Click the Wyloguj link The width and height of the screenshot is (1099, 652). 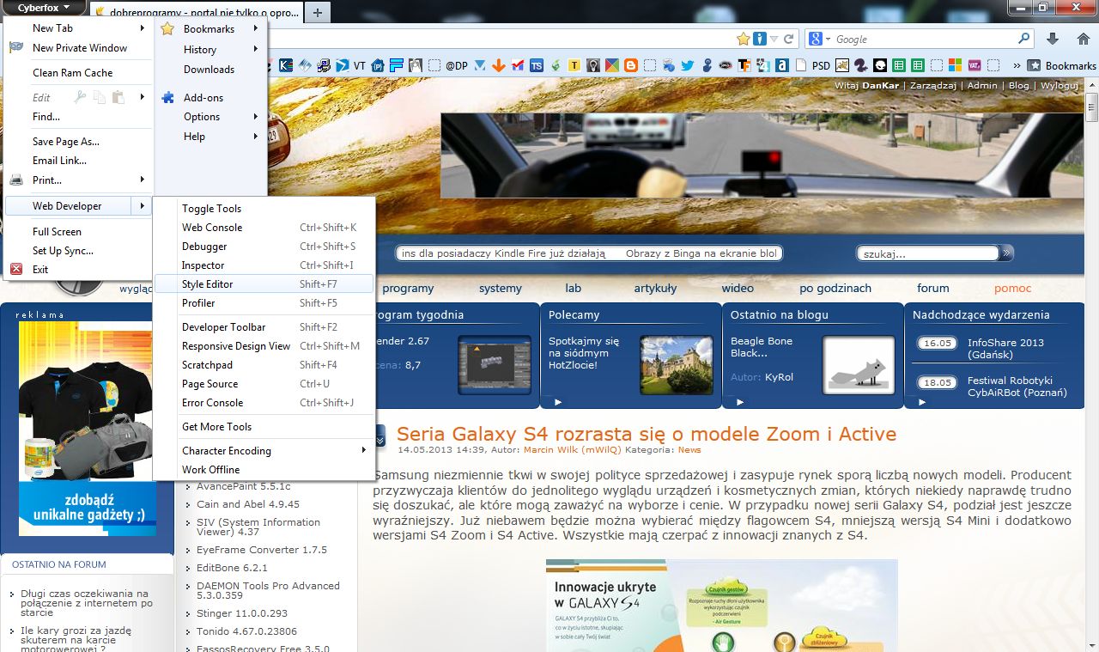pos(1060,86)
